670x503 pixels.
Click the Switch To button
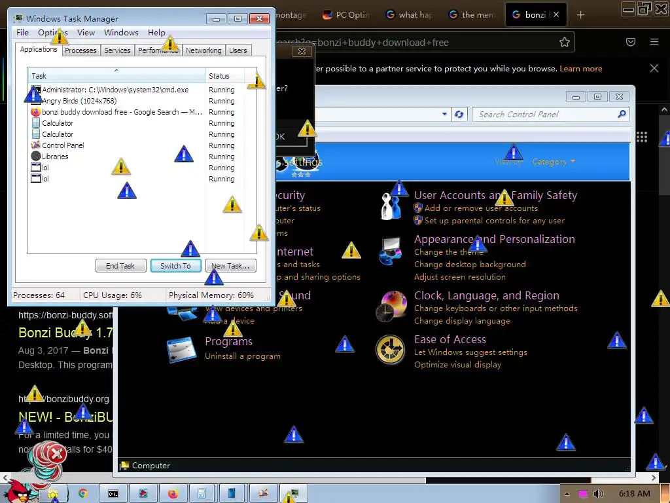[175, 266]
